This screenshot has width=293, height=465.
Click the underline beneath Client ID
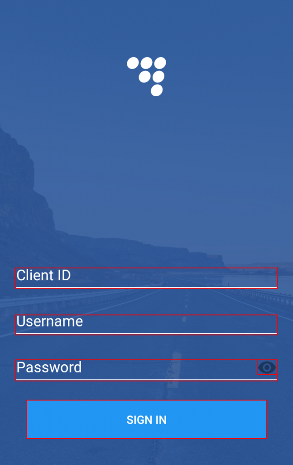click(146, 287)
